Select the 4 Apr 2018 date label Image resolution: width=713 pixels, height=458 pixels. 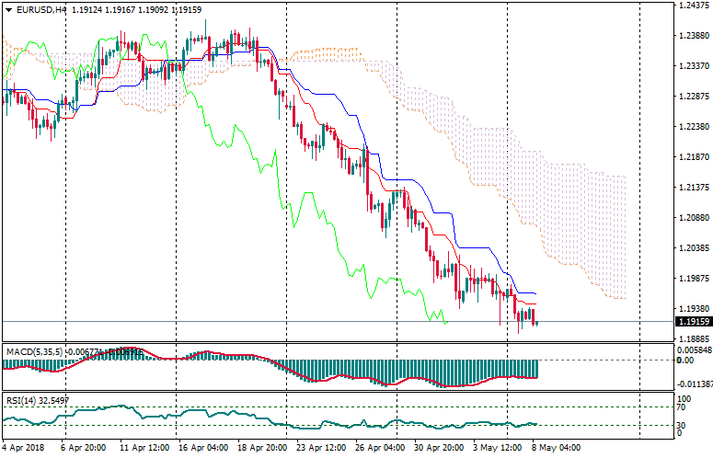click(22, 448)
